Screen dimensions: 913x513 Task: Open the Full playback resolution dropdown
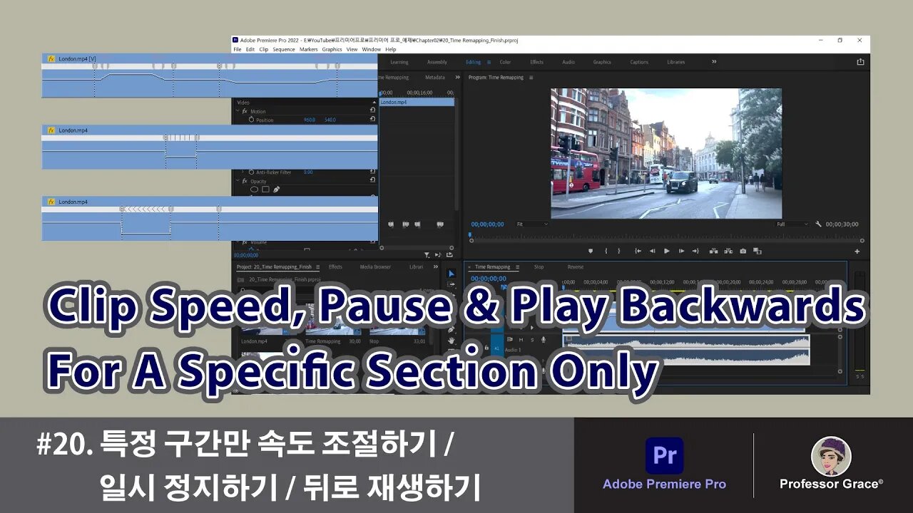point(792,224)
